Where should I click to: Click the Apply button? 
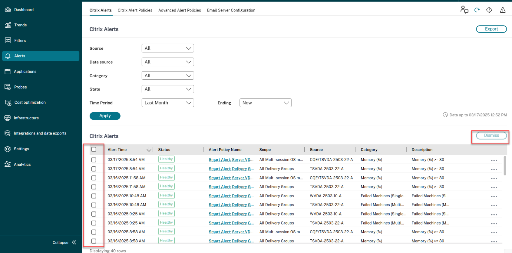pyautogui.click(x=105, y=116)
